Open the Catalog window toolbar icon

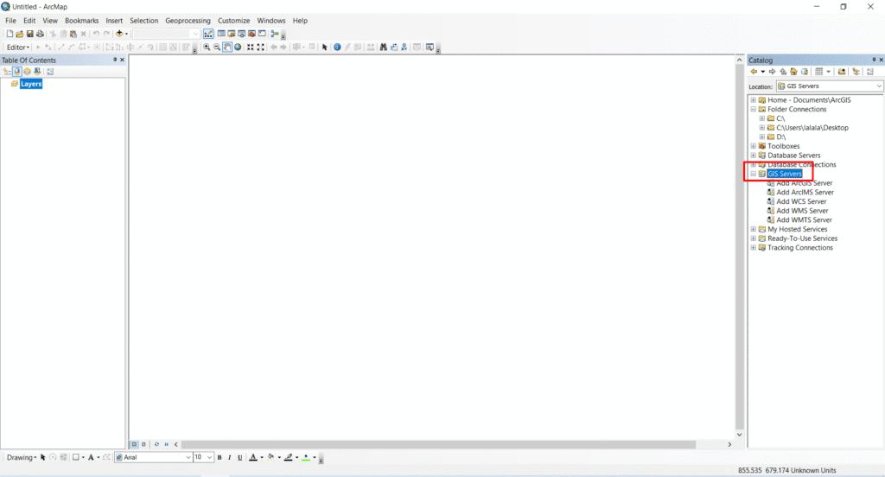click(x=232, y=34)
